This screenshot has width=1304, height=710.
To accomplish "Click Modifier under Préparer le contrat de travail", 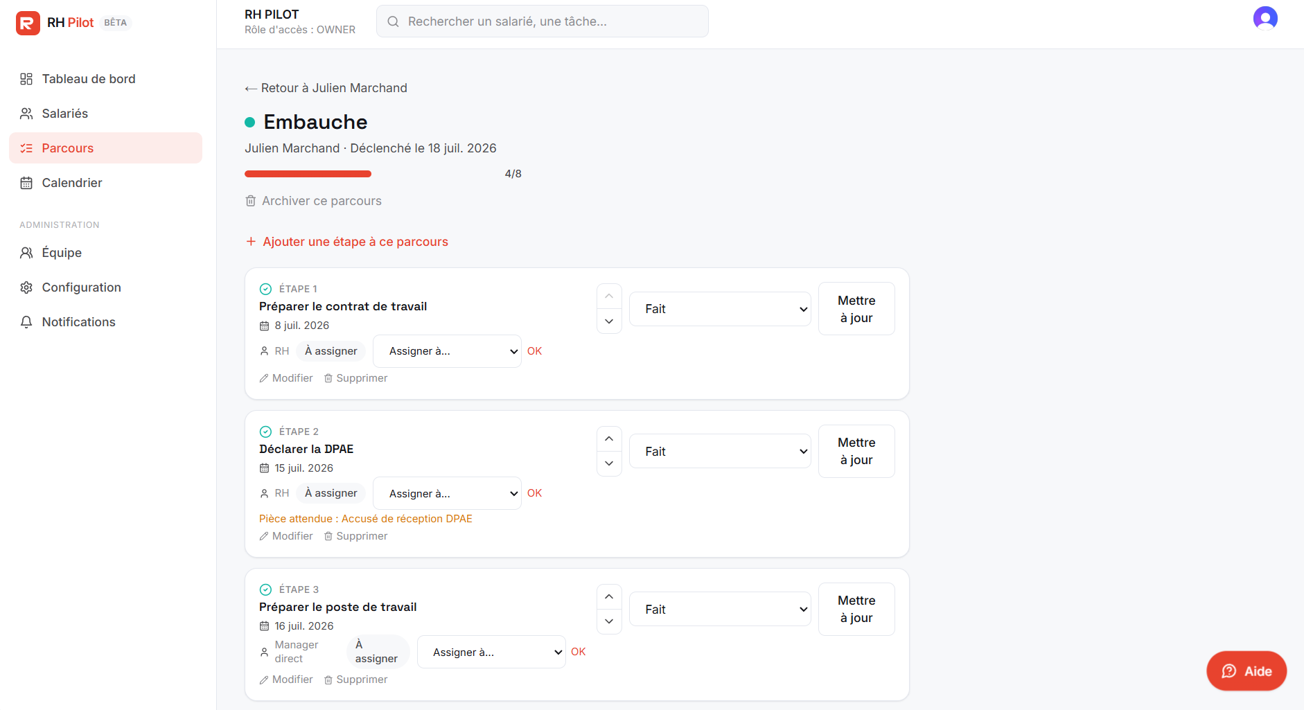I will [286, 378].
